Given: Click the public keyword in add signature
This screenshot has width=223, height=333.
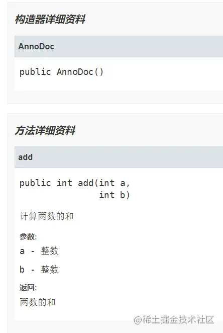Looking at the screenshot, I should pos(35,183).
